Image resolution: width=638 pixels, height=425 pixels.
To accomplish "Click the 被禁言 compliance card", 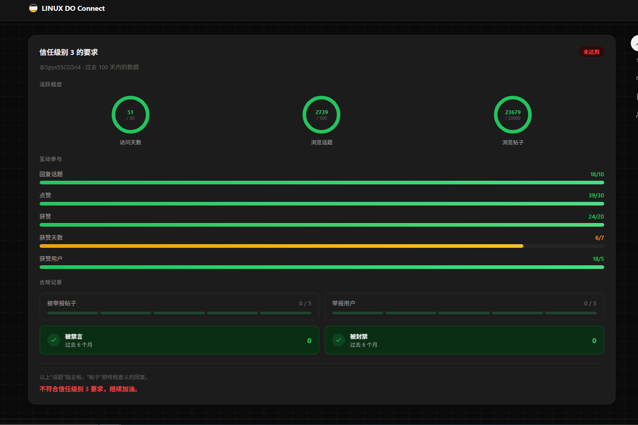I will [179, 340].
